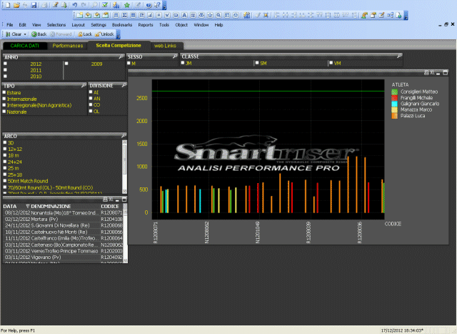Create a Statistics box (sigma icon)
Image resolution: width=457 pixels, height=334 pixels.
(x=124, y=15)
